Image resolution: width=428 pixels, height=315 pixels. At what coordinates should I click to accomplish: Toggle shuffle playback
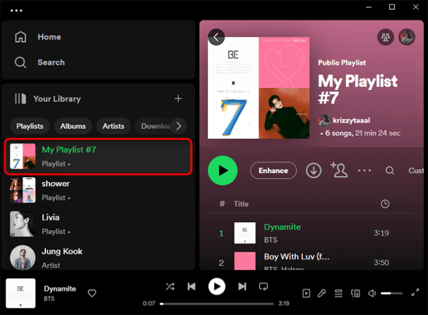click(x=170, y=286)
